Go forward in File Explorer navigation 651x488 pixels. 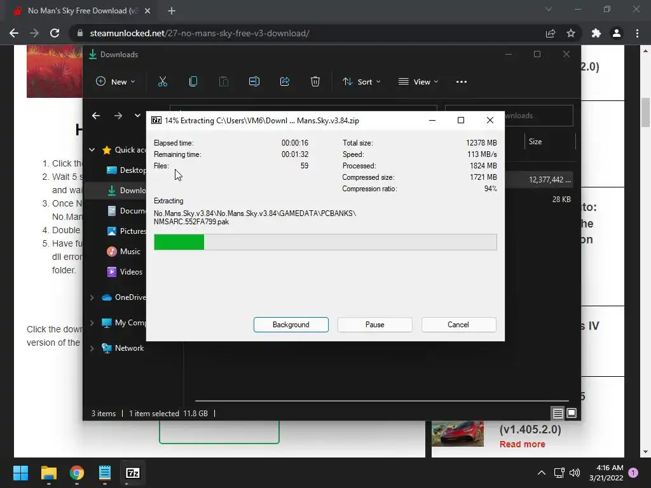(118, 116)
